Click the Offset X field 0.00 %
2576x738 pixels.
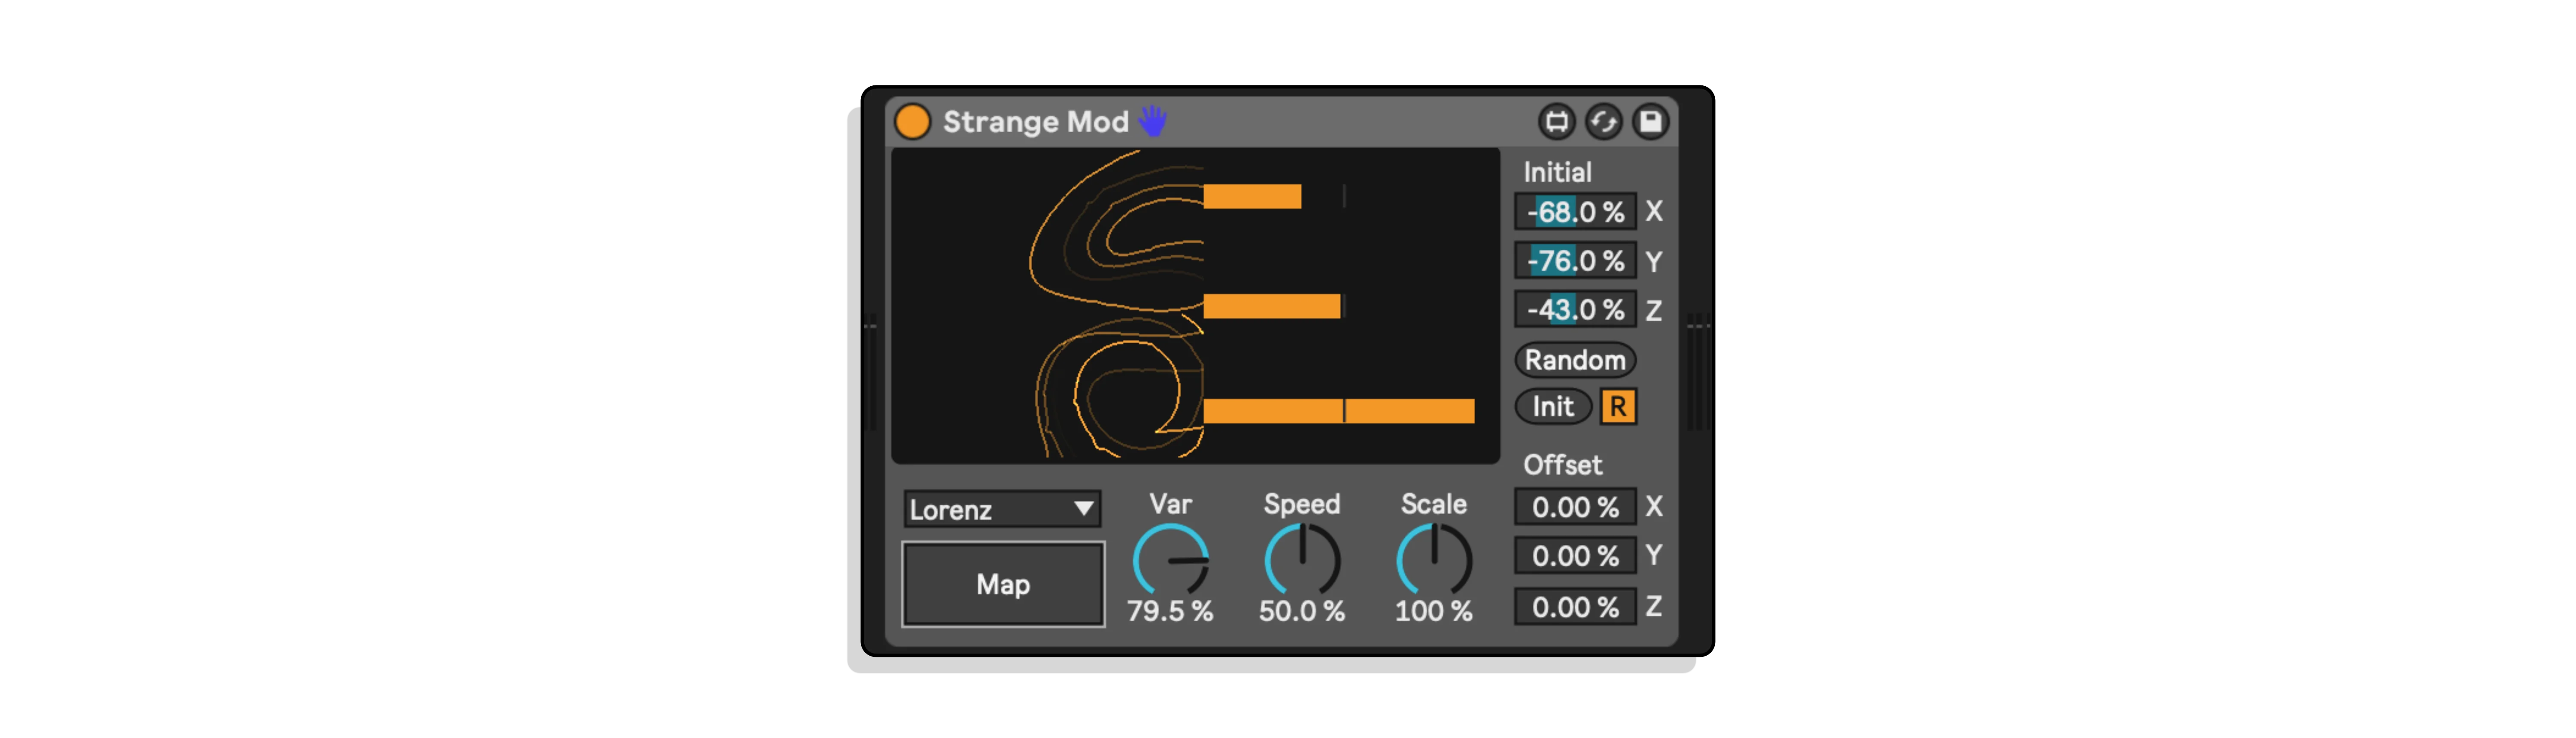coord(1575,507)
